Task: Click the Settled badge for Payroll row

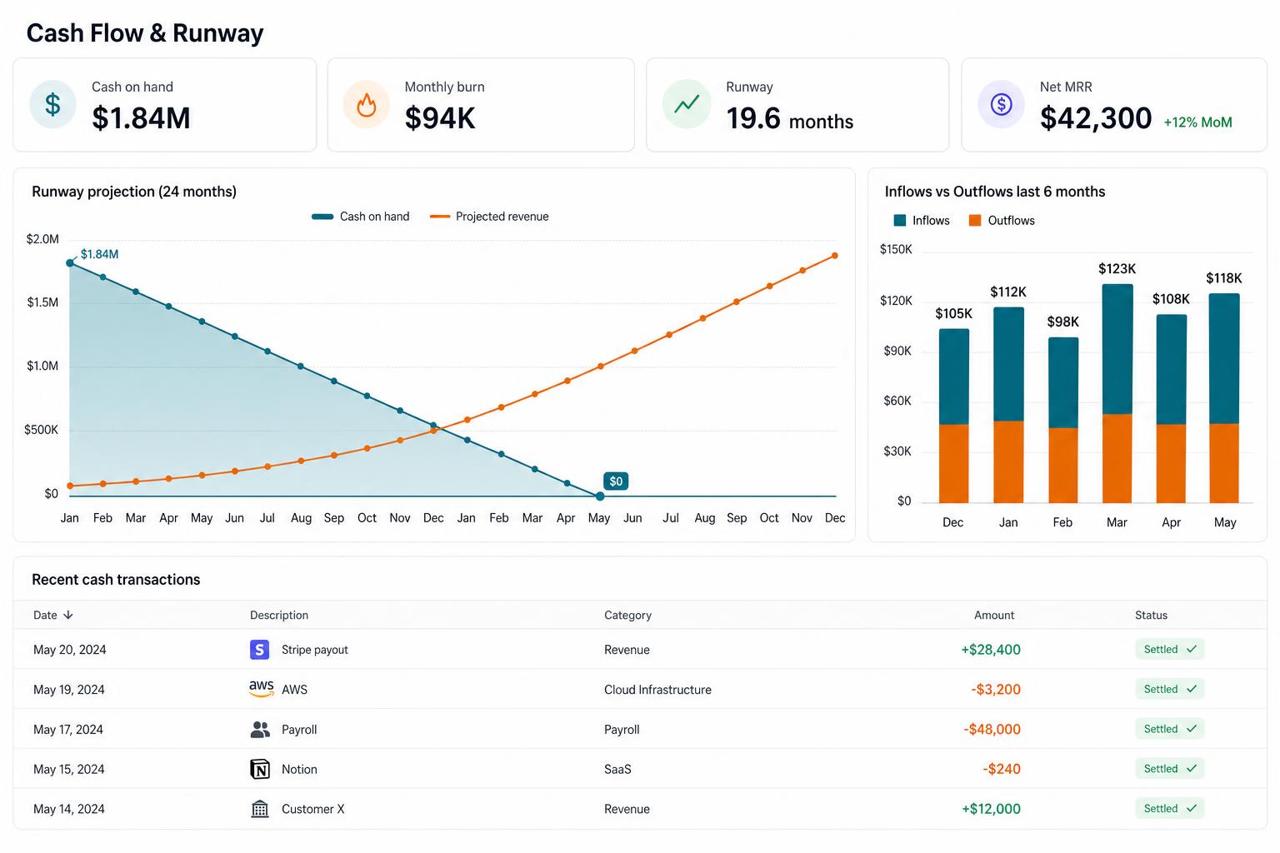Action: [1169, 729]
